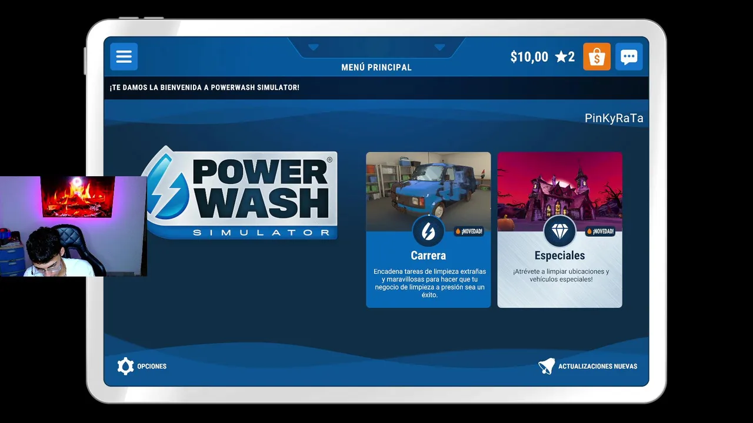Click the star count indicator
Screen dimensions: 753x423
pyautogui.click(x=565, y=56)
